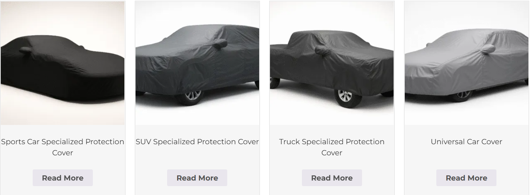The height and width of the screenshot is (195, 531).
Task: Click the partially hidden rear wheel in the truck photo
Action: (274, 83)
